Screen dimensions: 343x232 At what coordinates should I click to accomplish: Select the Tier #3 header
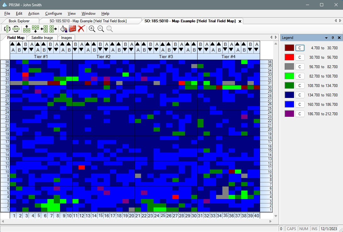[x=166, y=57]
